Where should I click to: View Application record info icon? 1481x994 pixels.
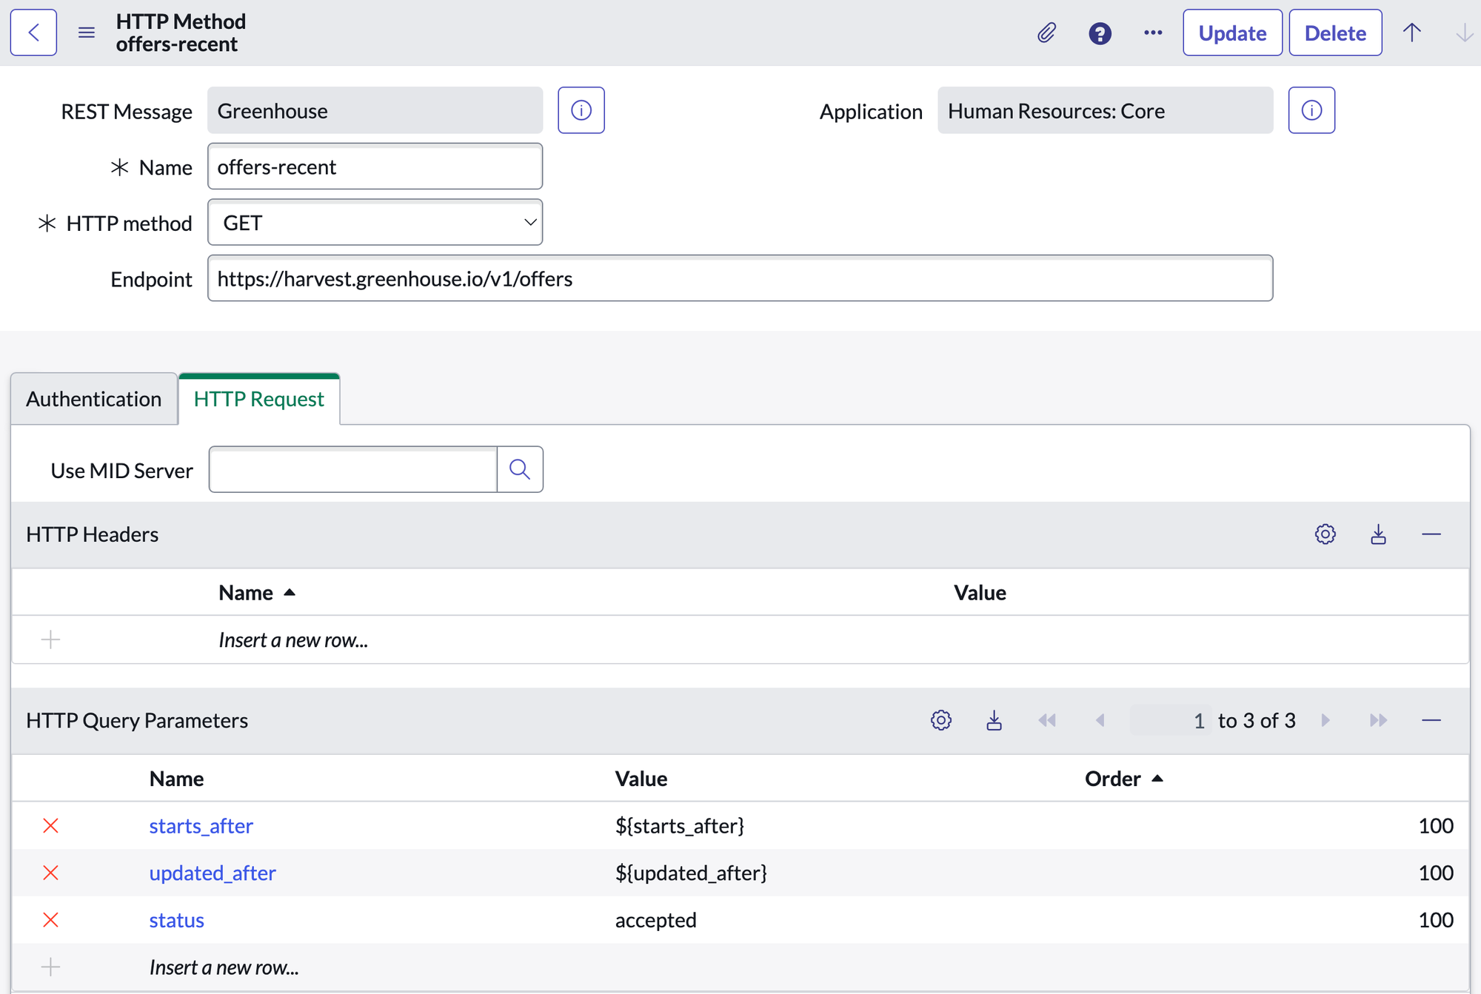pyautogui.click(x=1311, y=110)
